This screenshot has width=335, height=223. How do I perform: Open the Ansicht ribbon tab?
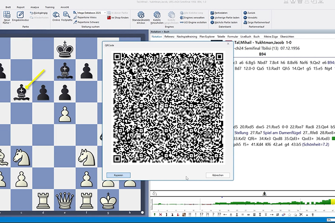pyautogui.click(x=65, y=7)
